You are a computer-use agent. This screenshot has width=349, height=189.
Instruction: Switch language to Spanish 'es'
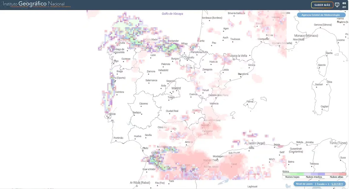(x=344, y=3)
